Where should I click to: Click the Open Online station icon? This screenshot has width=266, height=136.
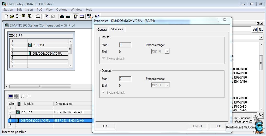[x=18, y=16]
